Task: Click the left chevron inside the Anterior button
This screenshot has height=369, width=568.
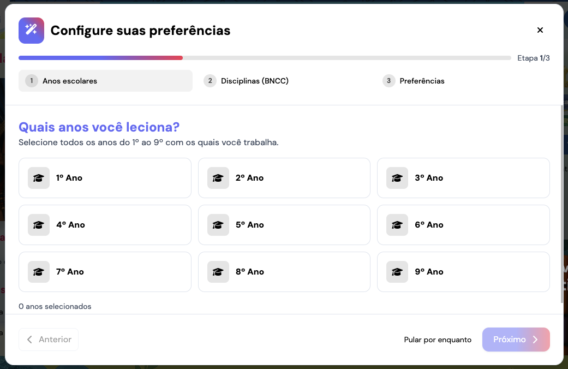Action: [x=31, y=340]
